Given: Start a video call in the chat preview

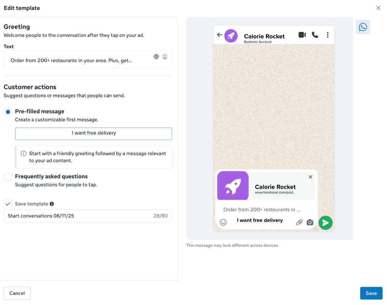Looking at the screenshot, I should pos(302,34).
